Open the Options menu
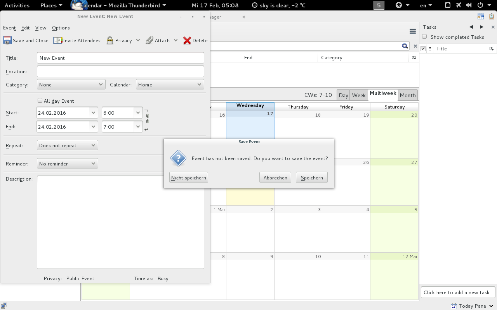Screen dimensions: 497x310 point(61,28)
